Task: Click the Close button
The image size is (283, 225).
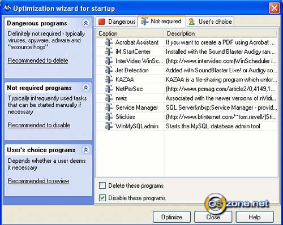Action: coord(213,217)
